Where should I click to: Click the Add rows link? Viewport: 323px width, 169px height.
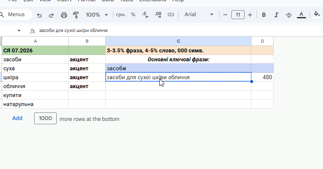tap(17, 118)
